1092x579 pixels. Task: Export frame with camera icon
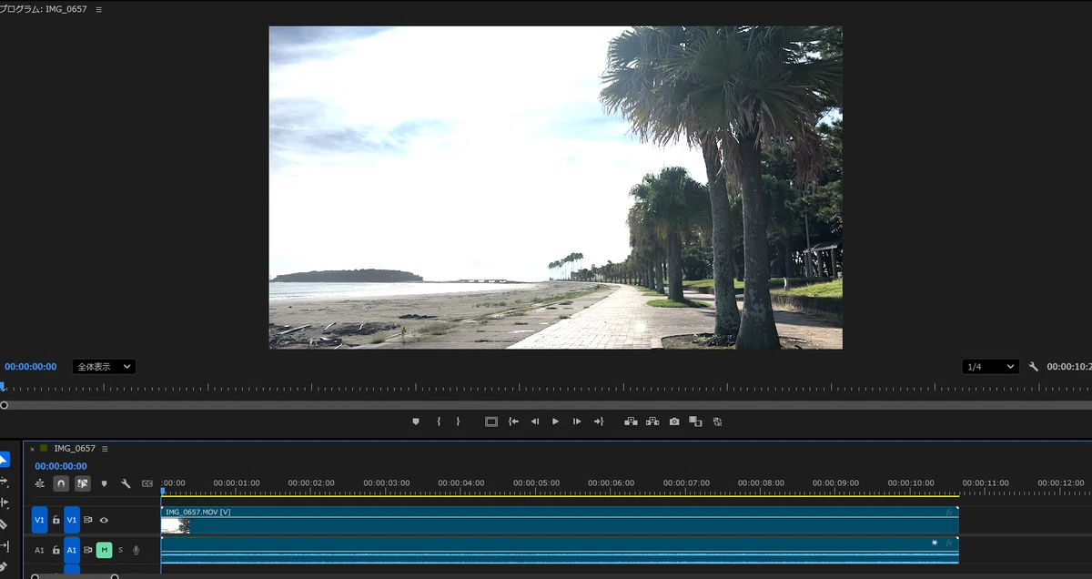[x=674, y=422]
